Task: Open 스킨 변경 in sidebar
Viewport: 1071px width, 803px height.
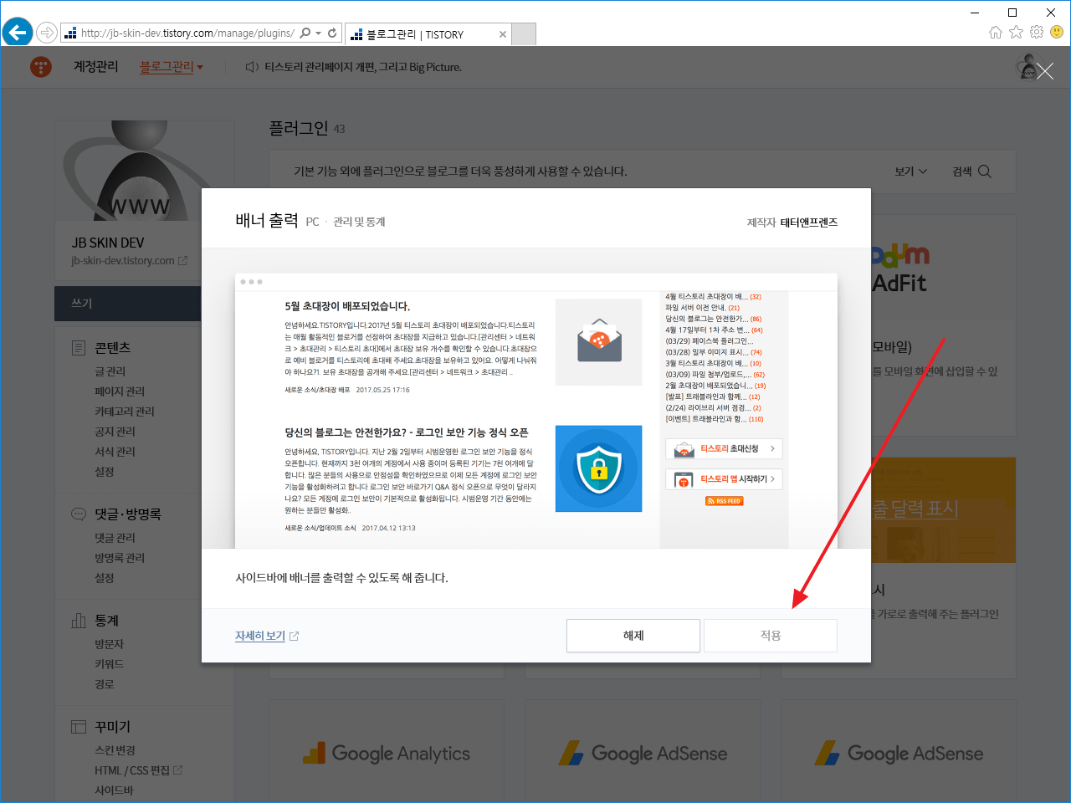Action: point(115,750)
